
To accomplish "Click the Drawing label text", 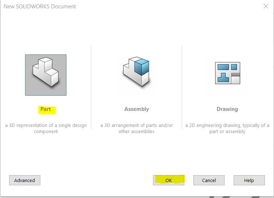I will (227, 109).
